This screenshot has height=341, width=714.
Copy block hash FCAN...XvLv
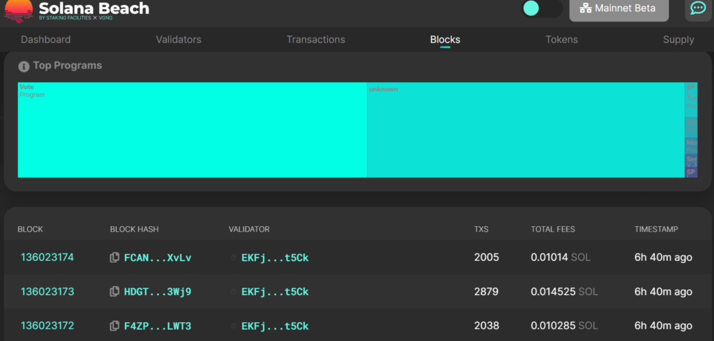[114, 257]
